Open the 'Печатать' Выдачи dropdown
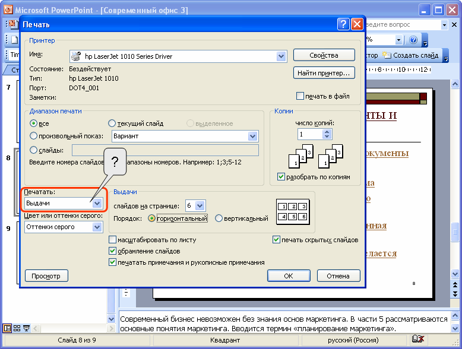462x349 pixels. (97, 203)
